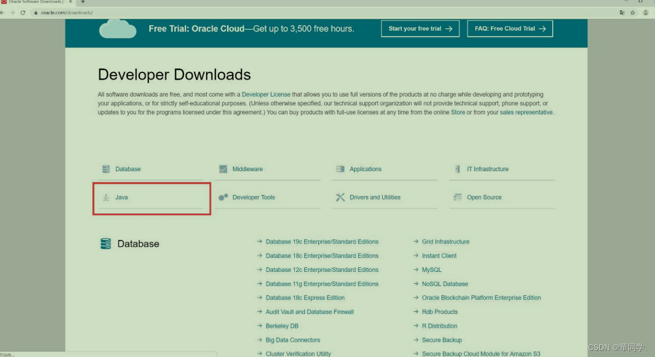The height and width of the screenshot is (357, 655).
Task: Click the Java coffee cup icon
Action: [106, 197]
